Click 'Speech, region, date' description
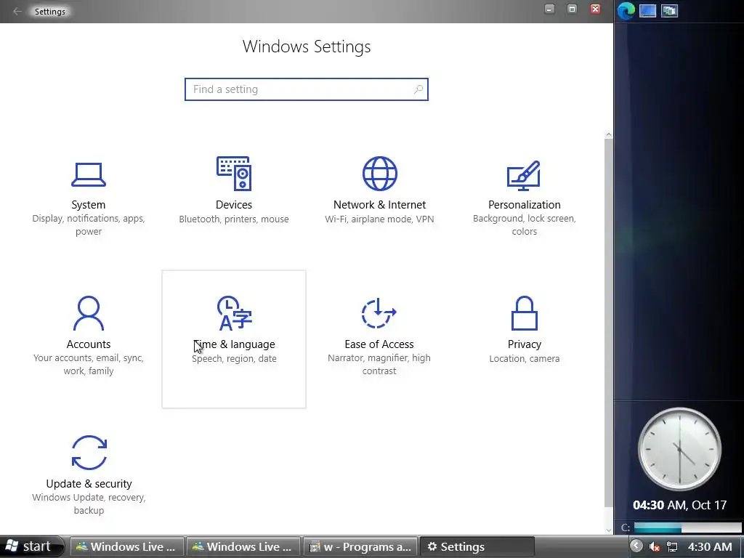This screenshot has width=744, height=558. click(x=234, y=358)
